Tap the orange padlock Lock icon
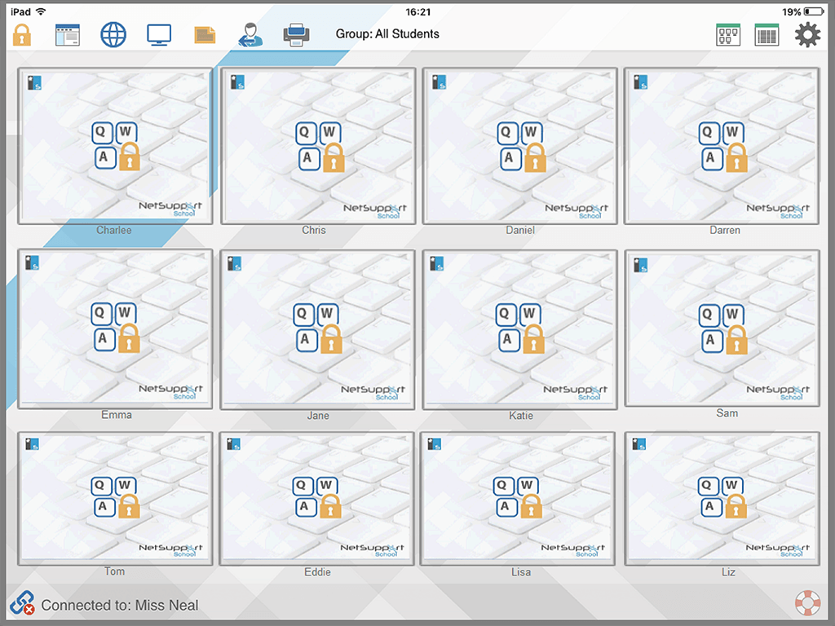 point(22,35)
